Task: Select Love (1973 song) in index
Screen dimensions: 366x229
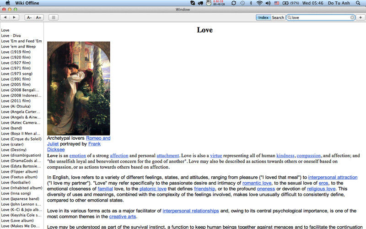Action: coord(16,74)
